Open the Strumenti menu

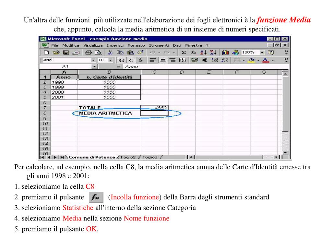[x=159, y=45]
